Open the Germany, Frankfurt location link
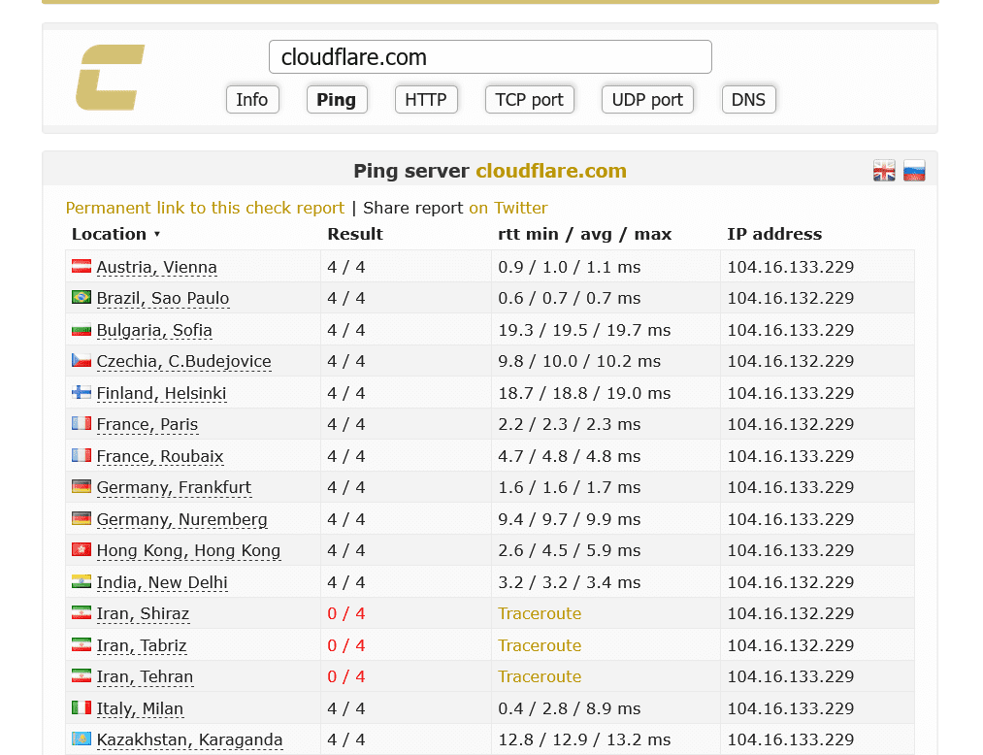 (174, 487)
